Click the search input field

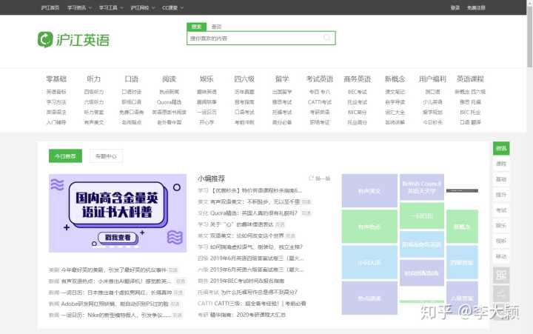[x=255, y=38]
